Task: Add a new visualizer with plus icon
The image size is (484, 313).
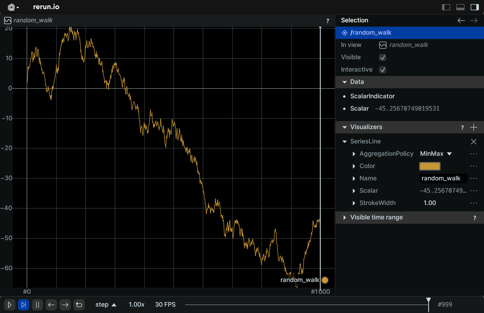Action: click(x=473, y=127)
